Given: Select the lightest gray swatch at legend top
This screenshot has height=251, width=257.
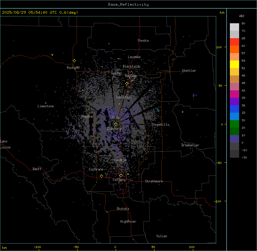Looking at the screenshot, I should tap(234, 27).
